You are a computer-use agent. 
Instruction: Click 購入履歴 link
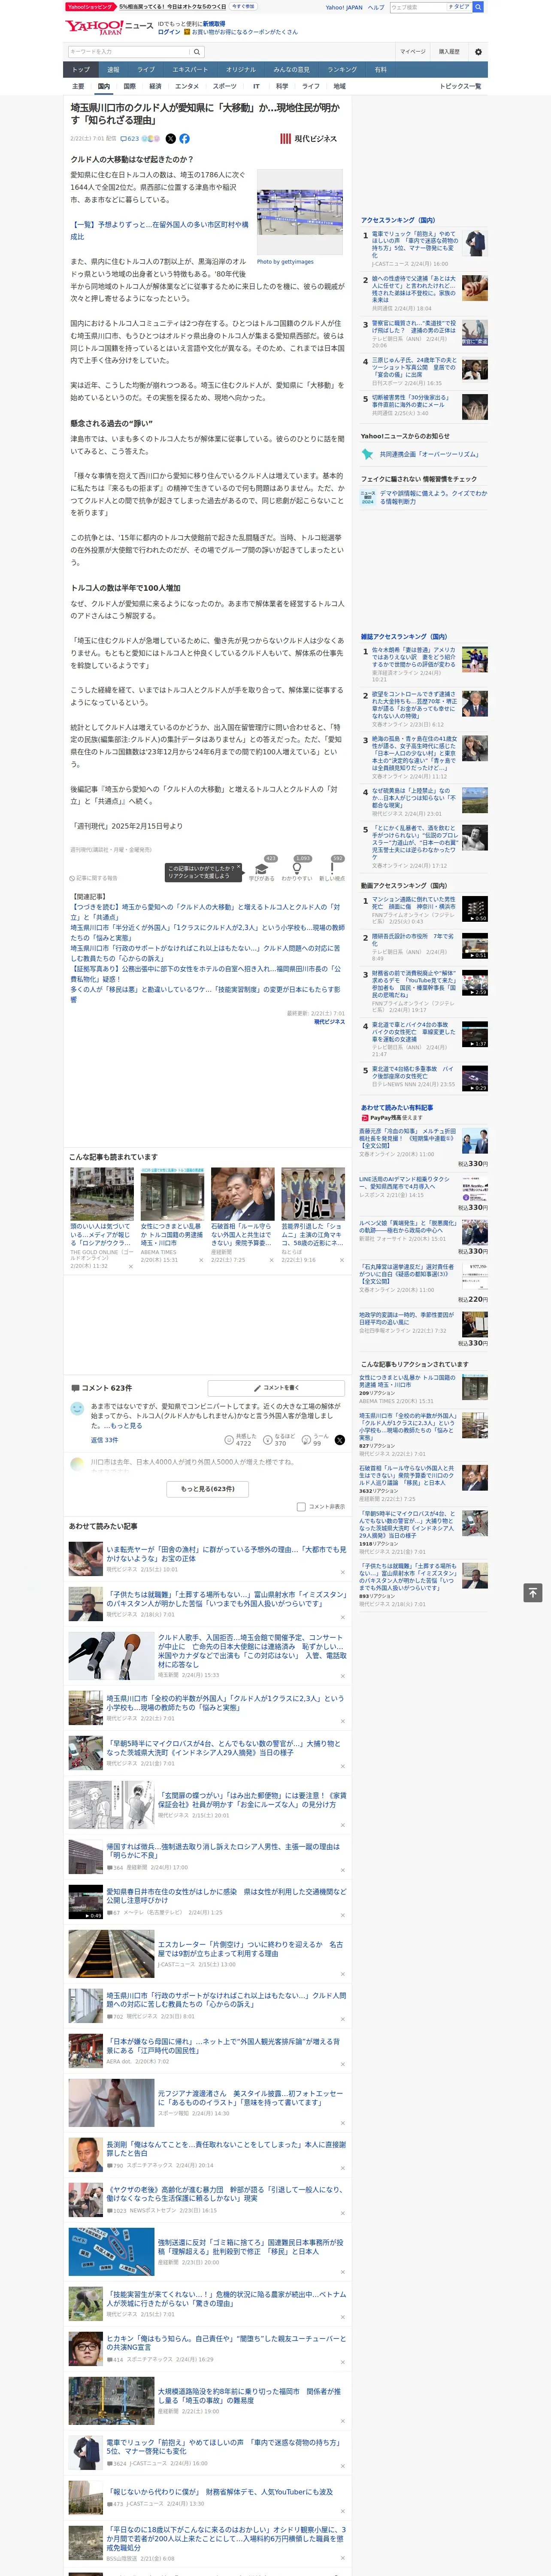[x=449, y=52]
